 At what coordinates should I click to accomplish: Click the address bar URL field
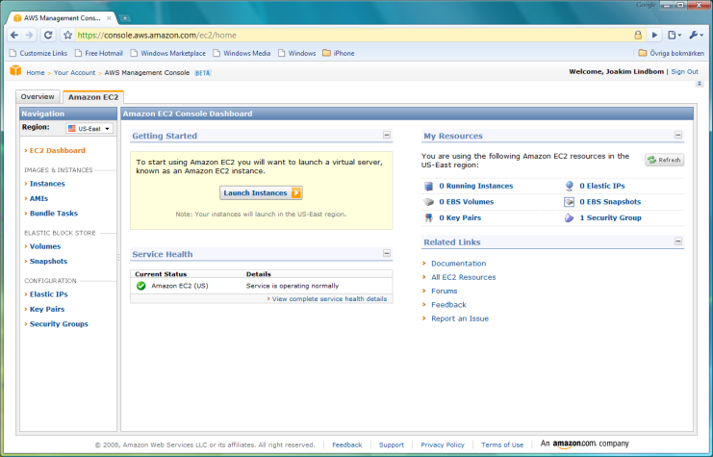click(x=355, y=35)
